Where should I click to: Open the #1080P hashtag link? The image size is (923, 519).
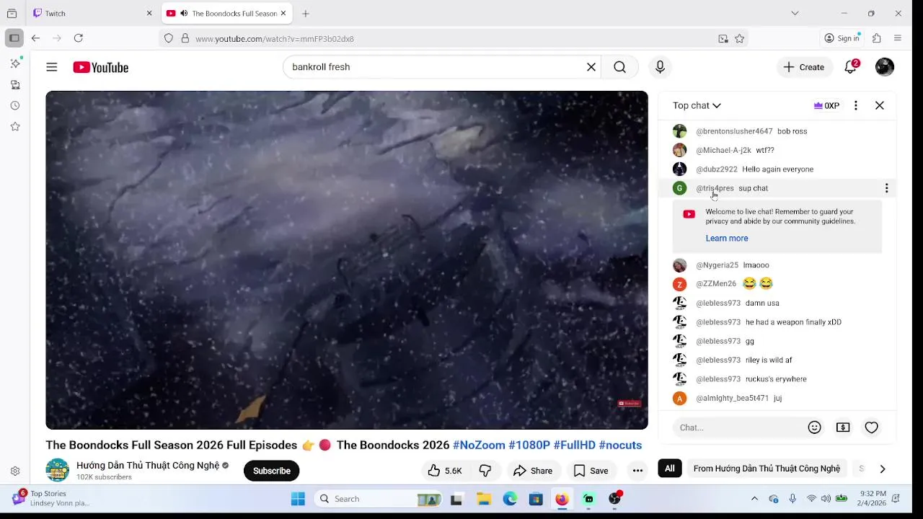[529, 445]
